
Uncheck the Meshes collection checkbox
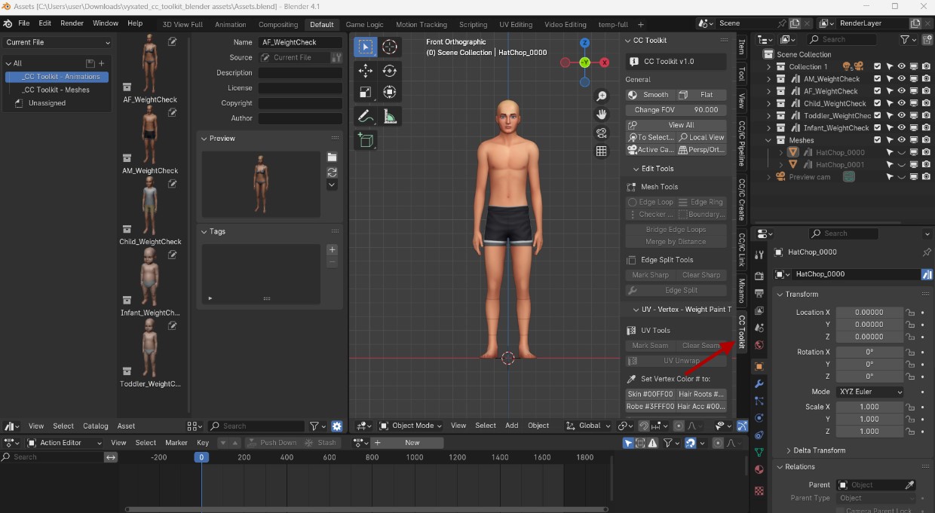877,140
